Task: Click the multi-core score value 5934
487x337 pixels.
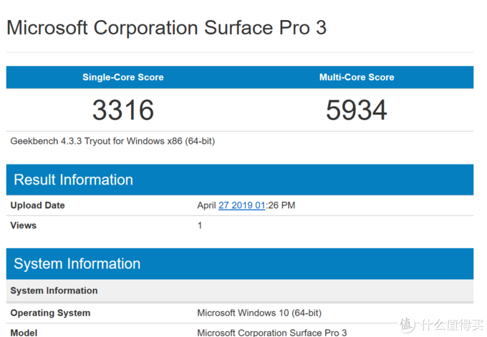Action: pos(357,110)
